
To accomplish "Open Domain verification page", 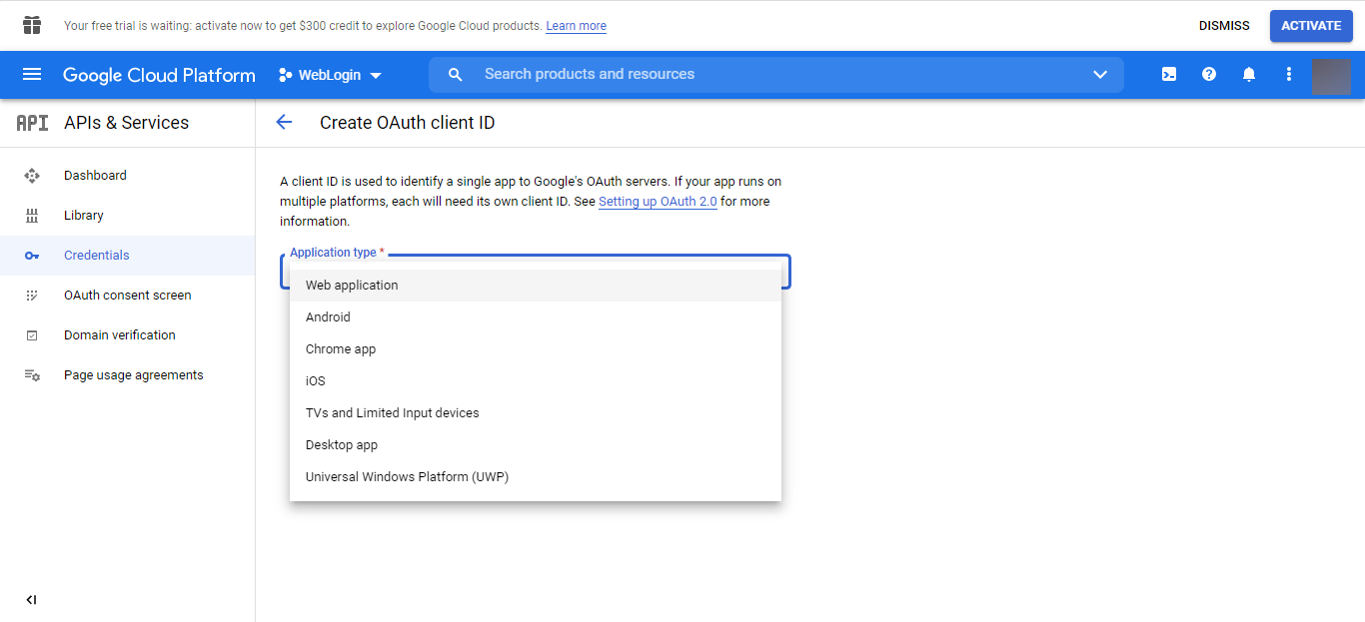I will point(127,335).
